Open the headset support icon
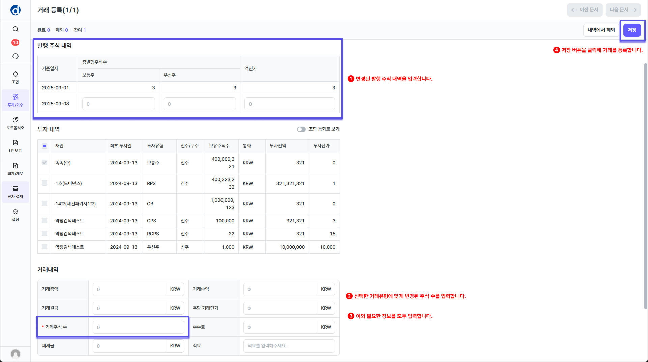648x362 pixels. 16,56
